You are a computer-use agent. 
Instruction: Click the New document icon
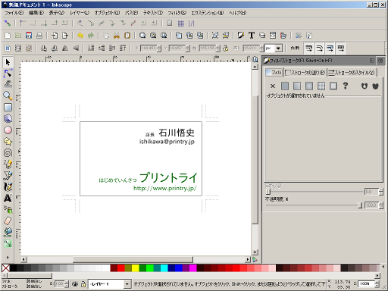pos(8,36)
